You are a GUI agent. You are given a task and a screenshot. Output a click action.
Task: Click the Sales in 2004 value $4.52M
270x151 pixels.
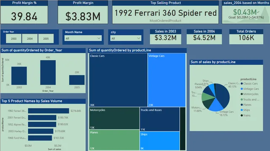coord(204,38)
